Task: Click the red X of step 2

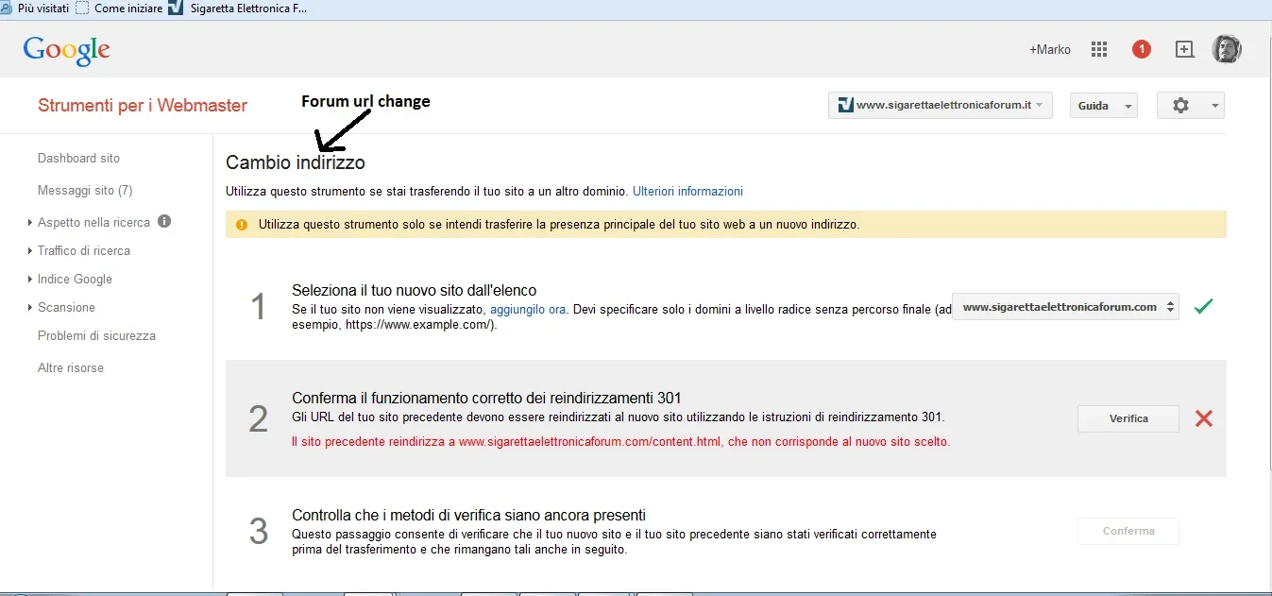Action: click(1203, 418)
